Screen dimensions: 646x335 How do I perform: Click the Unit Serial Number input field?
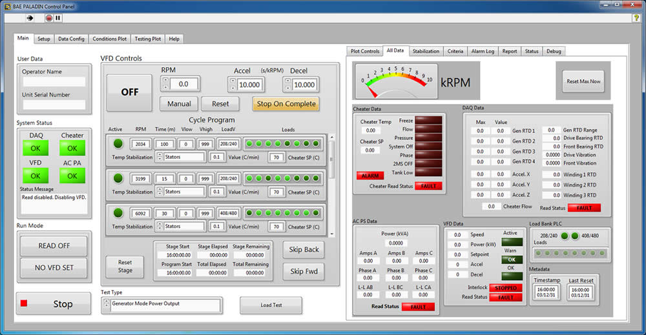(54, 105)
